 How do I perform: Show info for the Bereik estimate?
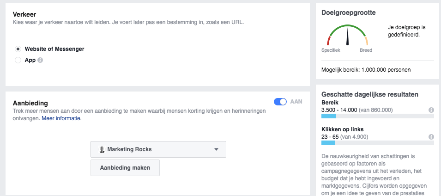click(x=431, y=110)
